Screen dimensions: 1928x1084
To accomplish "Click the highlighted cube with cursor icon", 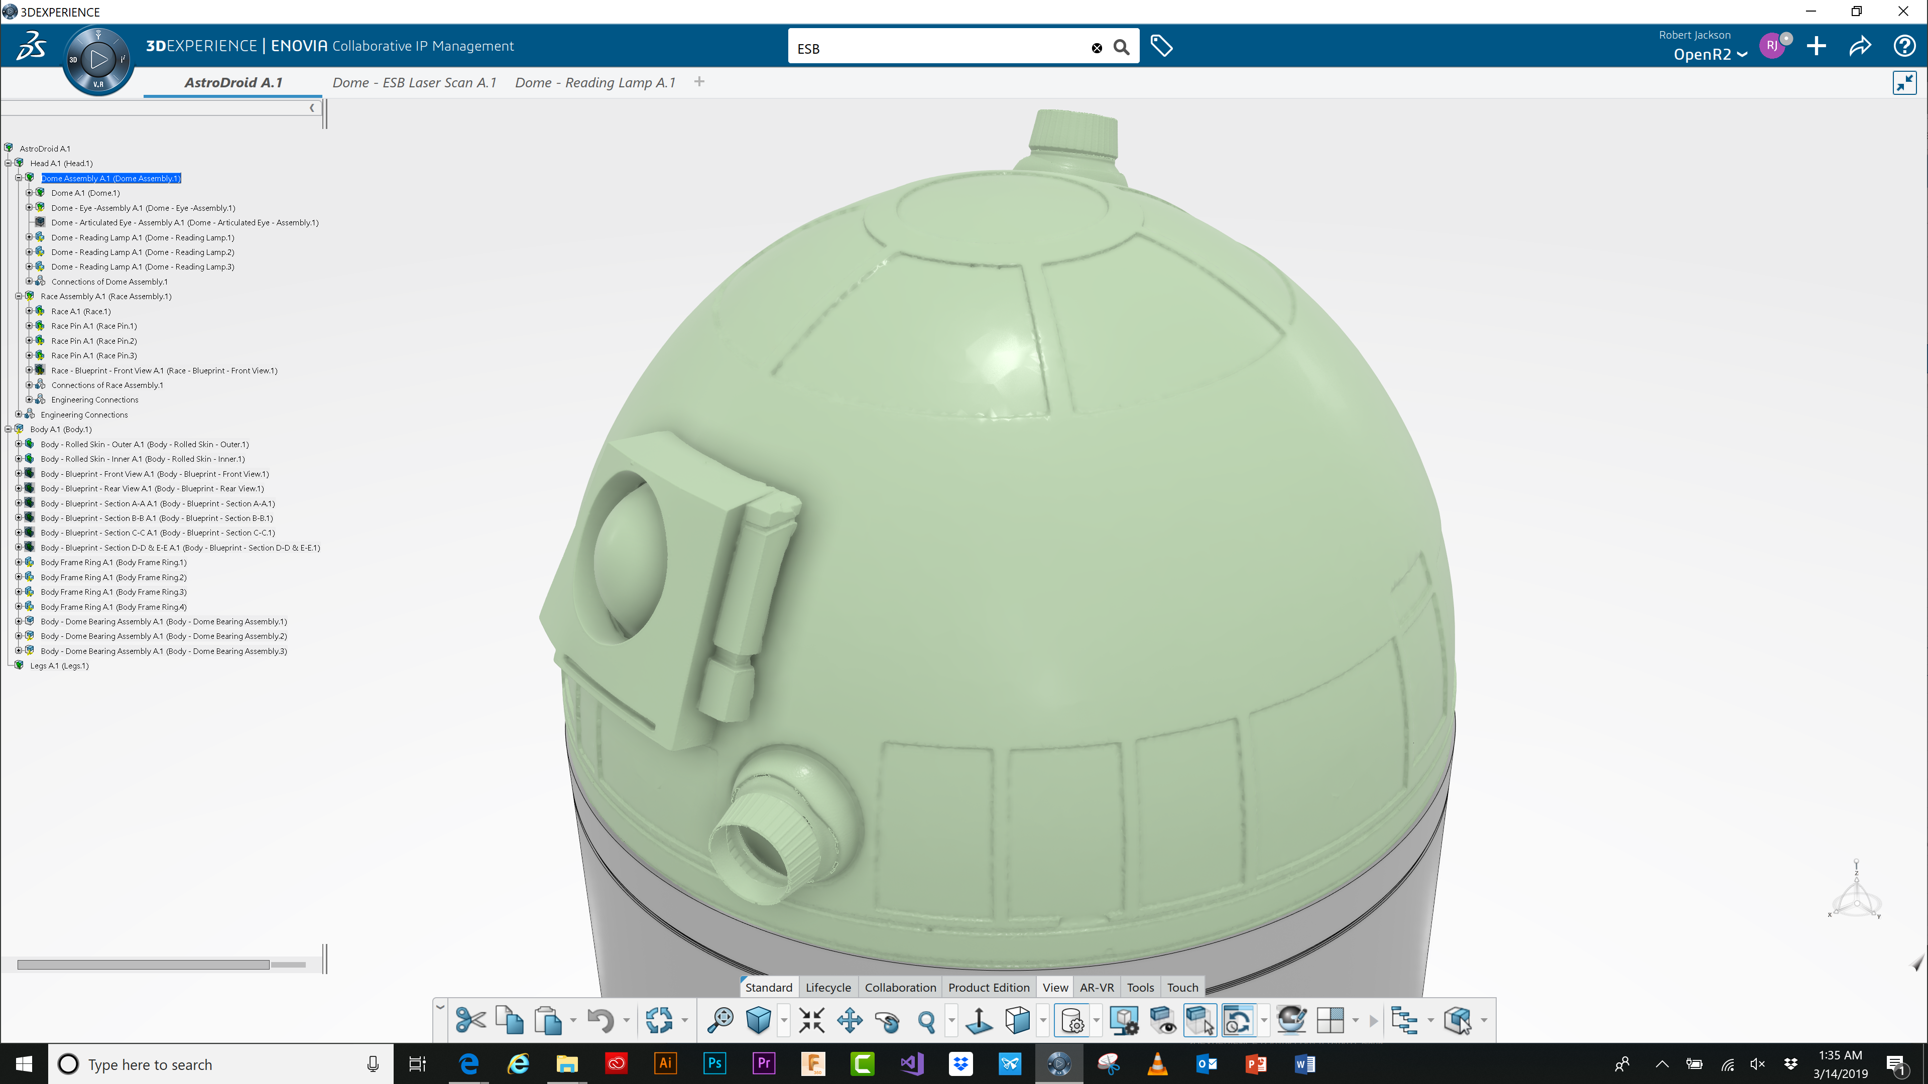I will pos(1200,1020).
